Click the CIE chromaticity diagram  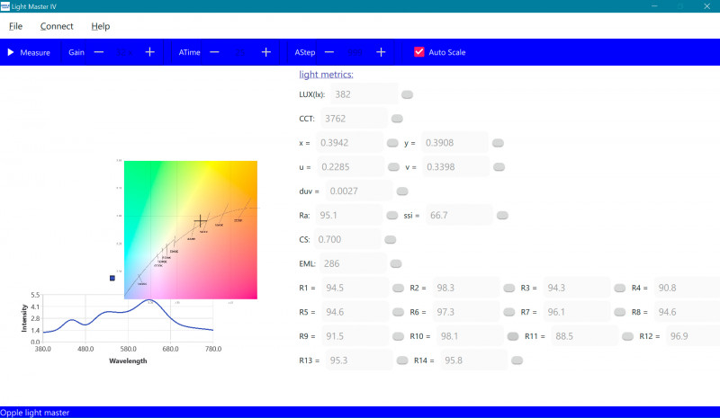pyautogui.click(x=191, y=229)
